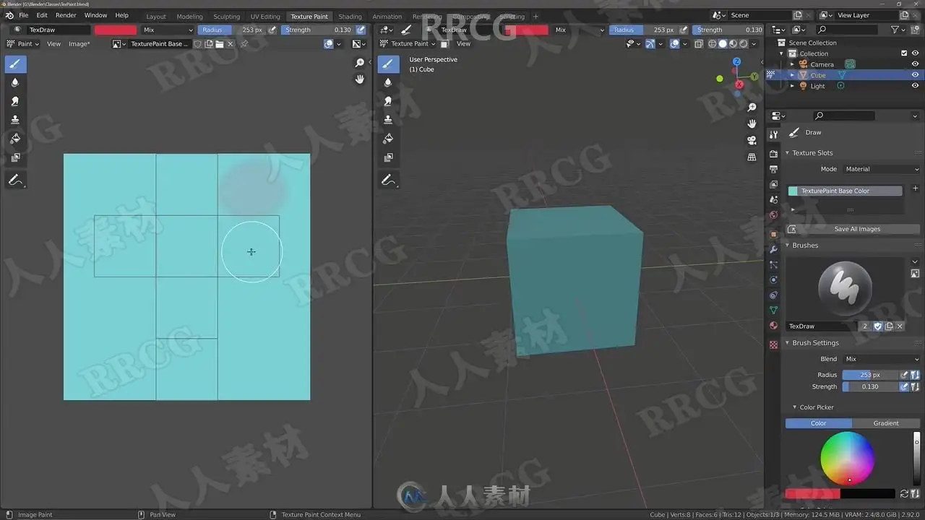
Task: Click the new image duplicate icon
Action: click(x=208, y=44)
